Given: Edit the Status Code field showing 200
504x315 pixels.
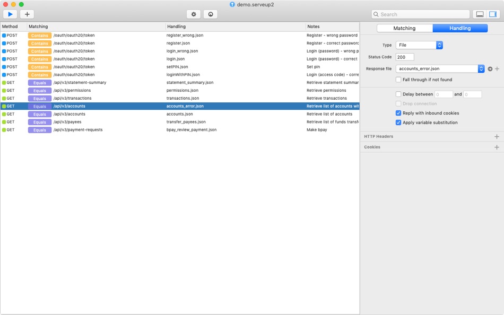Looking at the screenshot, I should pos(405,57).
